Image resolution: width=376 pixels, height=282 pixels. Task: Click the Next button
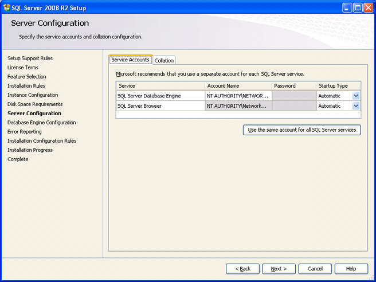pyautogui.click(x=279, y=269)
